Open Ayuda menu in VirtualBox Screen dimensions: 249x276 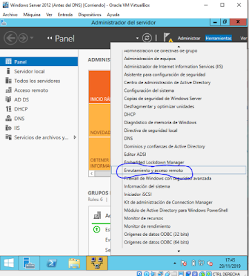point(113,14)
